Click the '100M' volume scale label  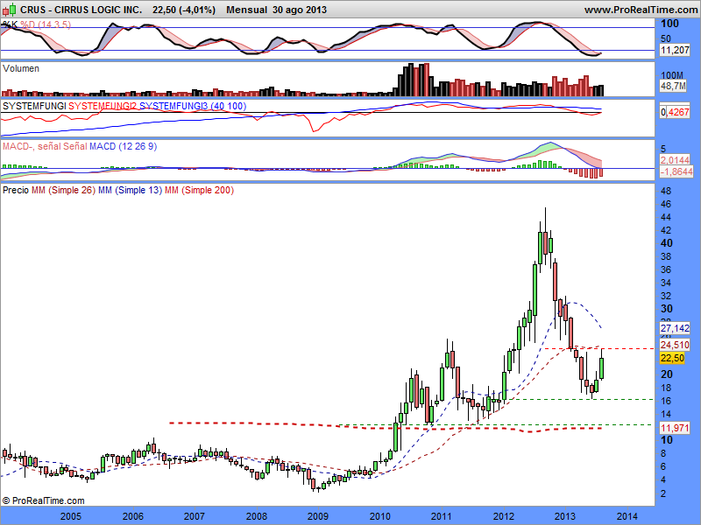coord(672,75)
